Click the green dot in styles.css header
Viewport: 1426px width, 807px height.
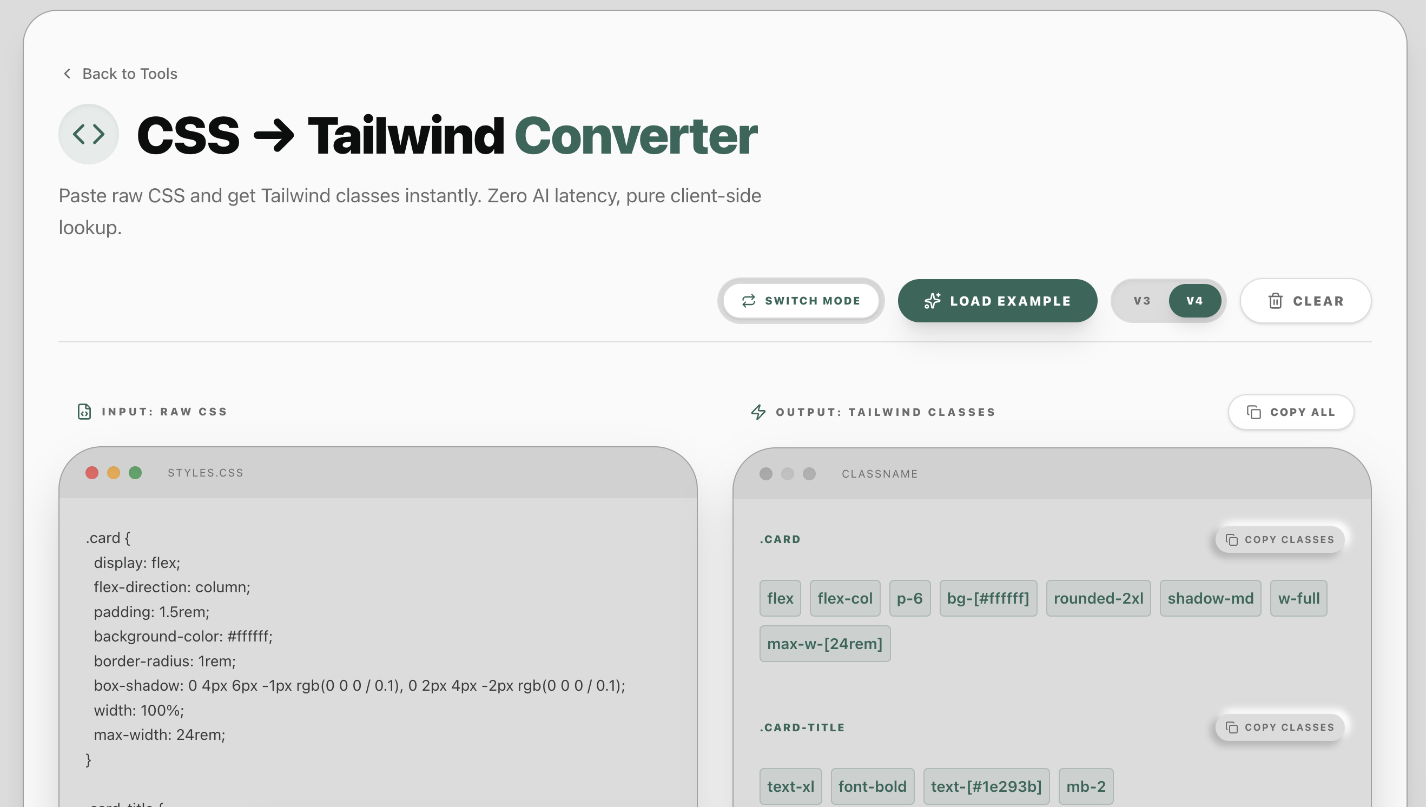point(135,473)
